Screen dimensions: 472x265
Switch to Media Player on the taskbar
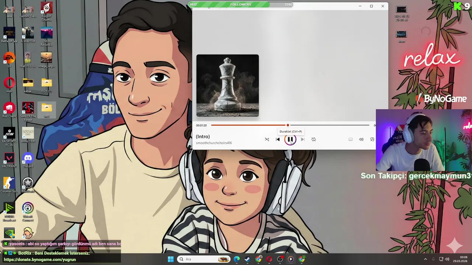(x=291, y=259)
